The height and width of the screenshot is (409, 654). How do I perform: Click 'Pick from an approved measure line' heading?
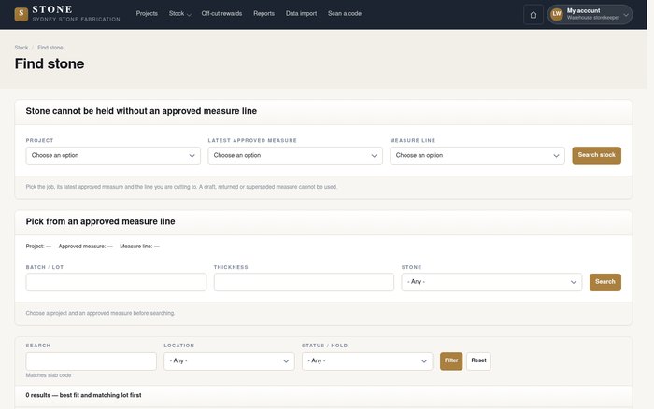point(100,222)
